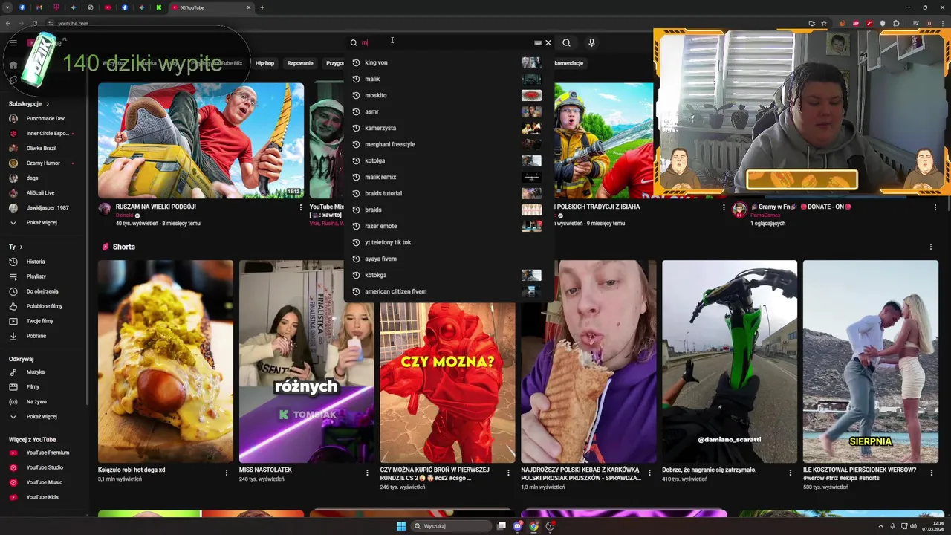Open options for 'Dobrze, że naprawie' short
Screen dimensions: 951x535
pyautogui.click(x=790, y=473)
